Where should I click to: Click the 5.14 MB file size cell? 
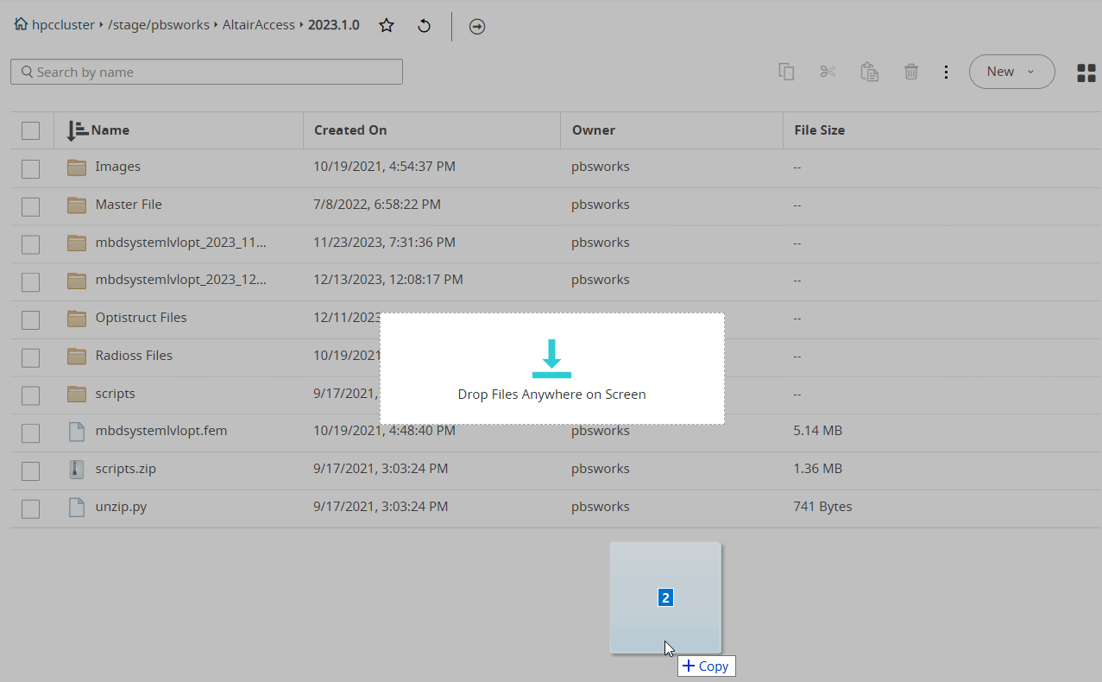pyautogui.click(x=817, y=430)
